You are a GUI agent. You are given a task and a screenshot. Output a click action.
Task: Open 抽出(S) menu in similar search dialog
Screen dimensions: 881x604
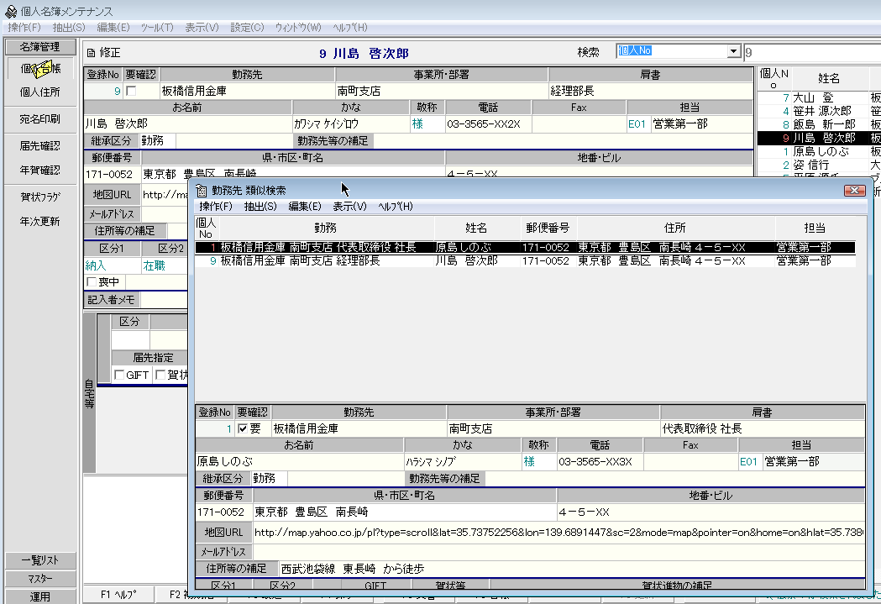click(x=260, y=206)
